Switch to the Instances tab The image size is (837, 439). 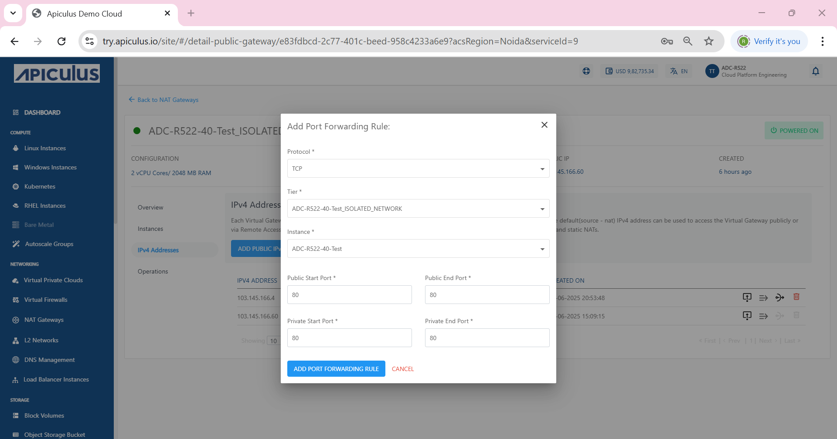click(150, 228)
